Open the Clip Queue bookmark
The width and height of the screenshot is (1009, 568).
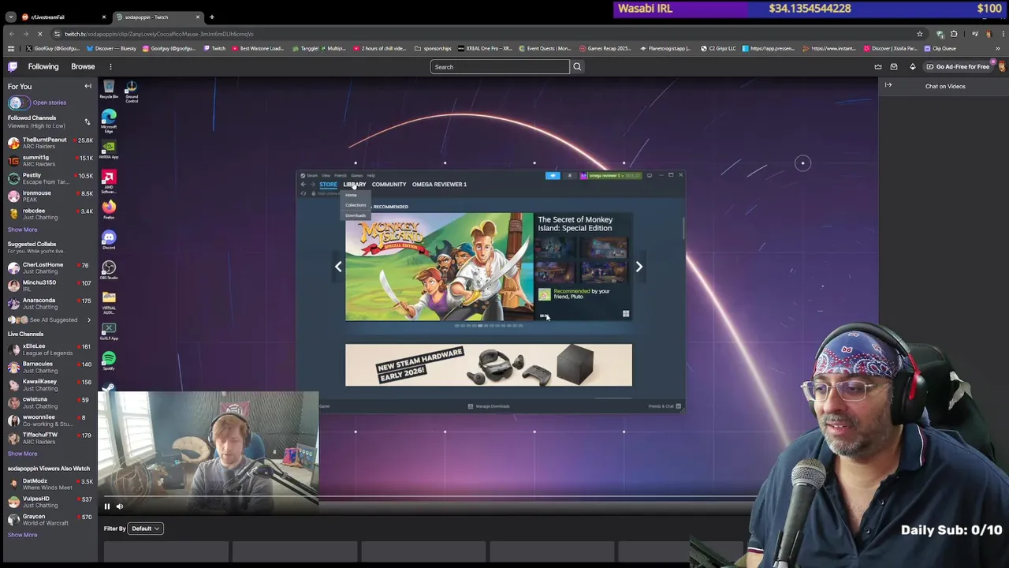tap(940, 48)
